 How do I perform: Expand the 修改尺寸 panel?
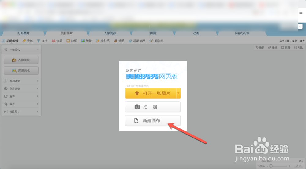[x=21, y=112]
